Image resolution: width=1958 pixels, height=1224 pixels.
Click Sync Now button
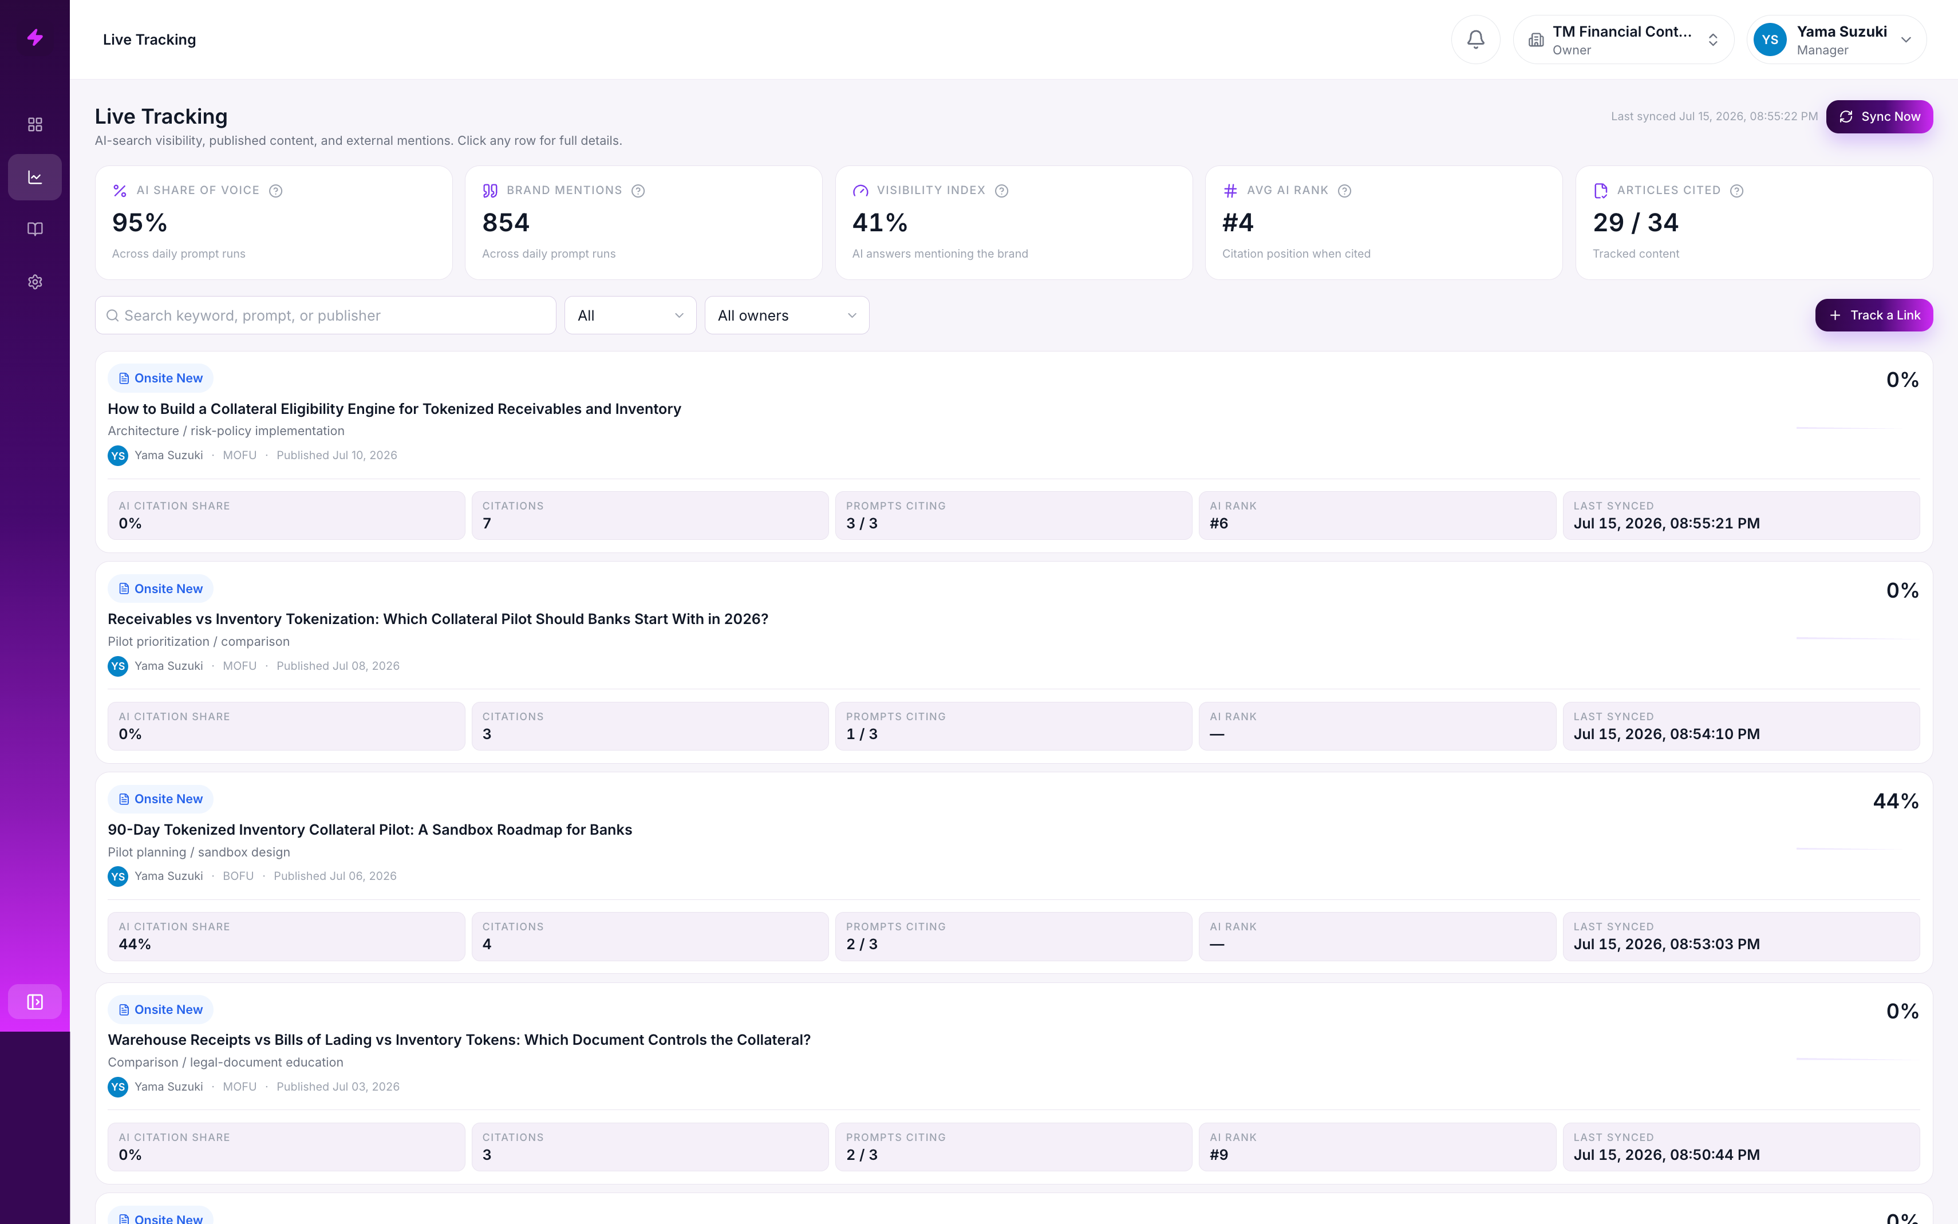pos(1878,117)
